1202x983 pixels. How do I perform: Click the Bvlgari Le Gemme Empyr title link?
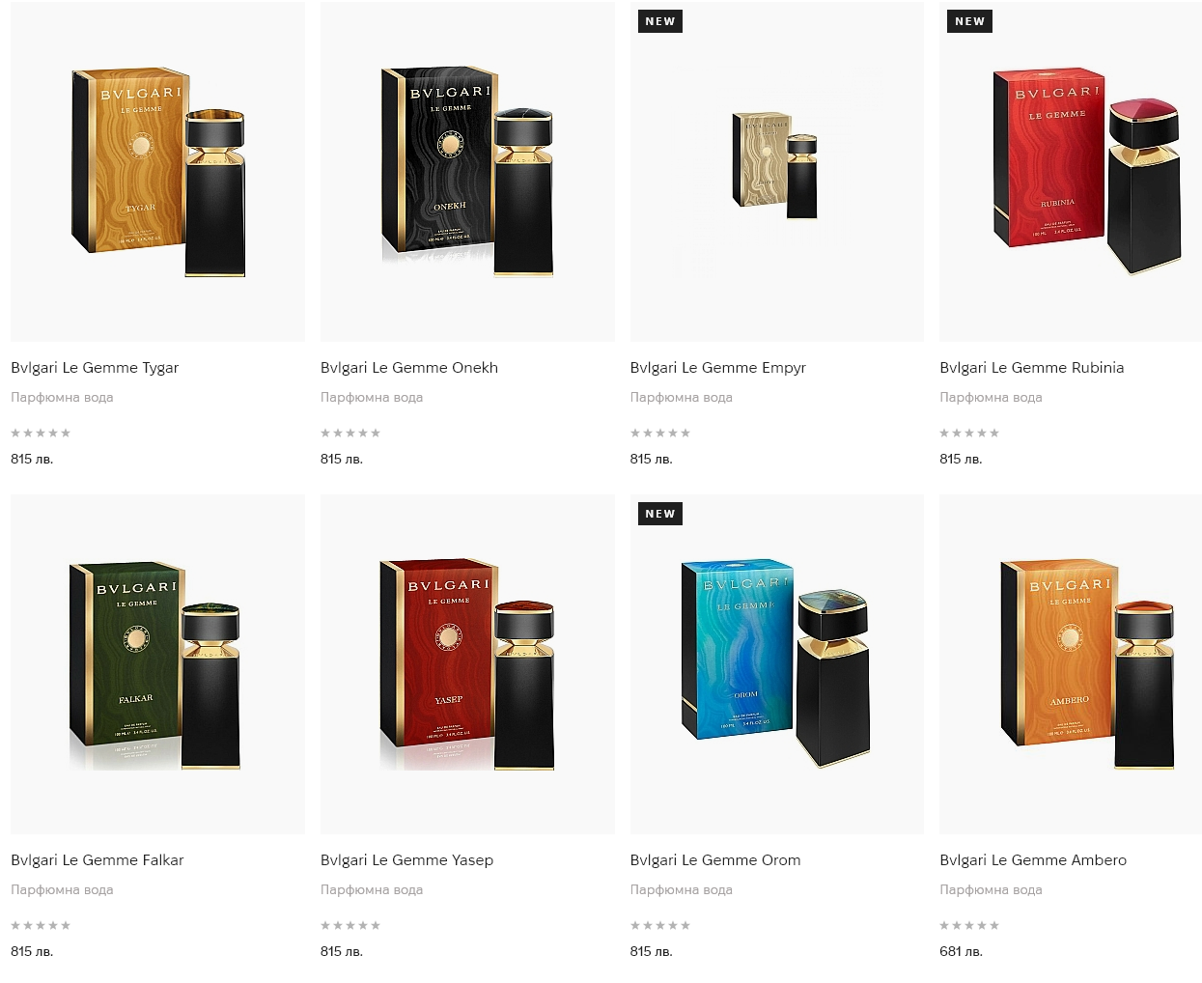[x=718, y=368]
